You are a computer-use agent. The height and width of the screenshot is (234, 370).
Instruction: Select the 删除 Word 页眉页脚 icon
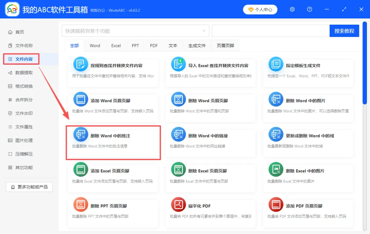click(178, 99)
